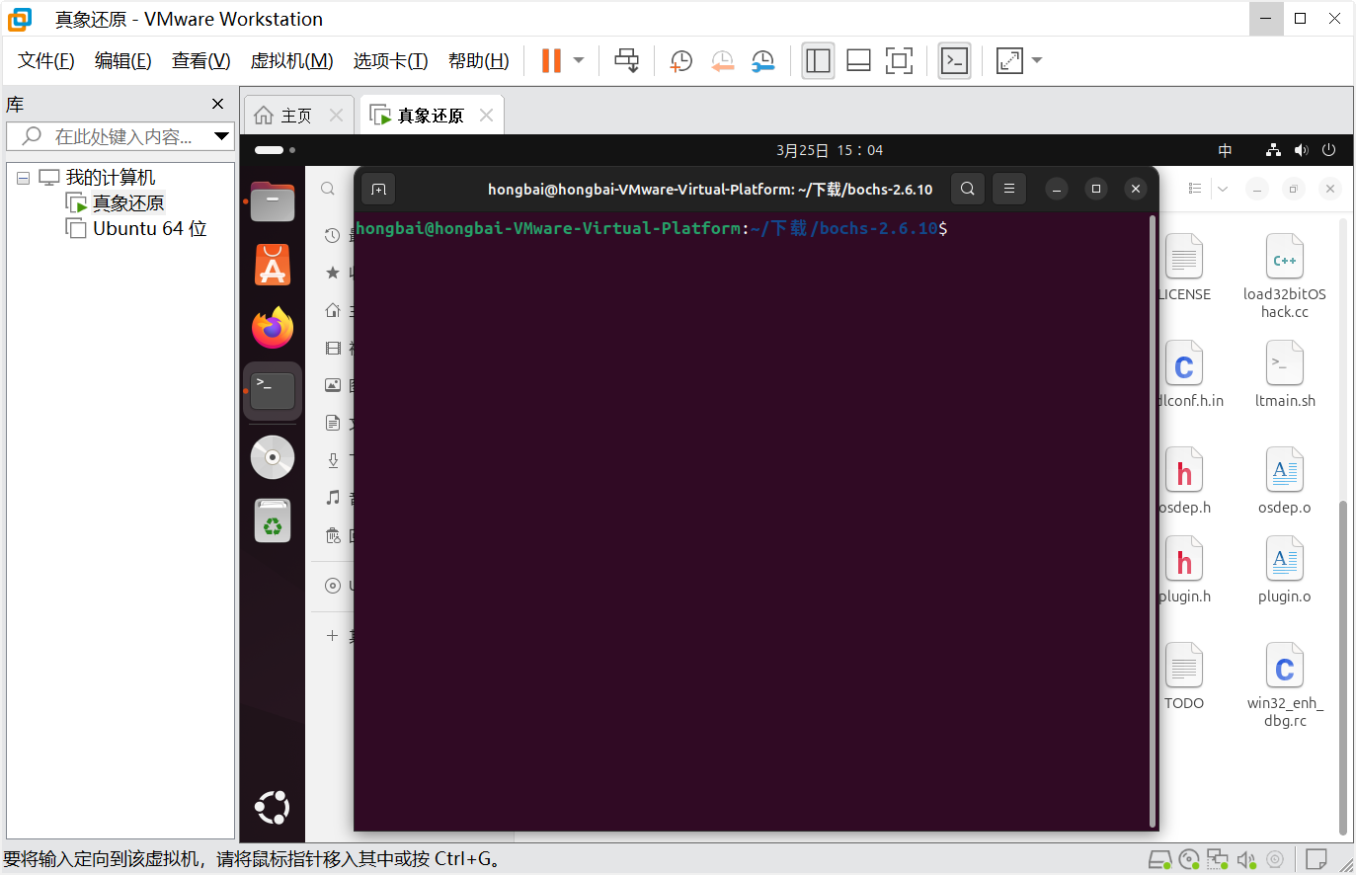Screen dimensions: 1356x875
Task: Enter full screen mode
Action: pos(899,60)
